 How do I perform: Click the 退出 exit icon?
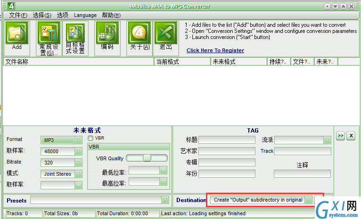[166, 33]
